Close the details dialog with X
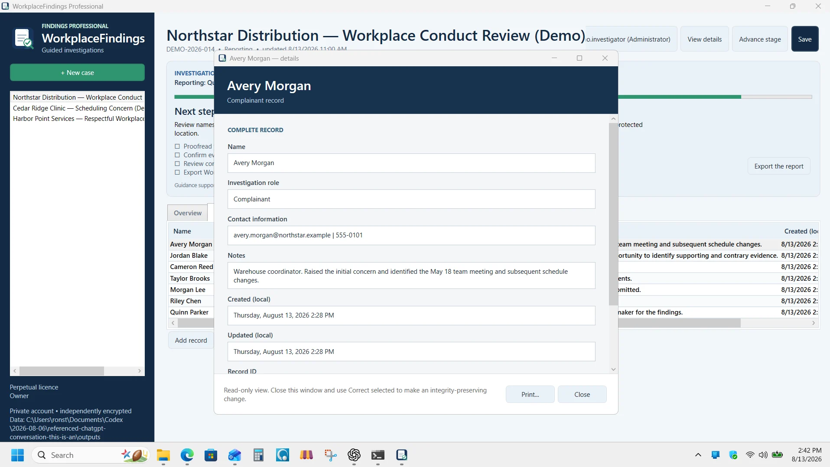 click(605, 58)
